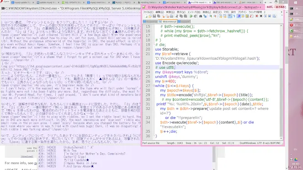Viewport: 303px width, 170px height.
Task: Collapse the while loop fold marker
Action: pos(154,86)
